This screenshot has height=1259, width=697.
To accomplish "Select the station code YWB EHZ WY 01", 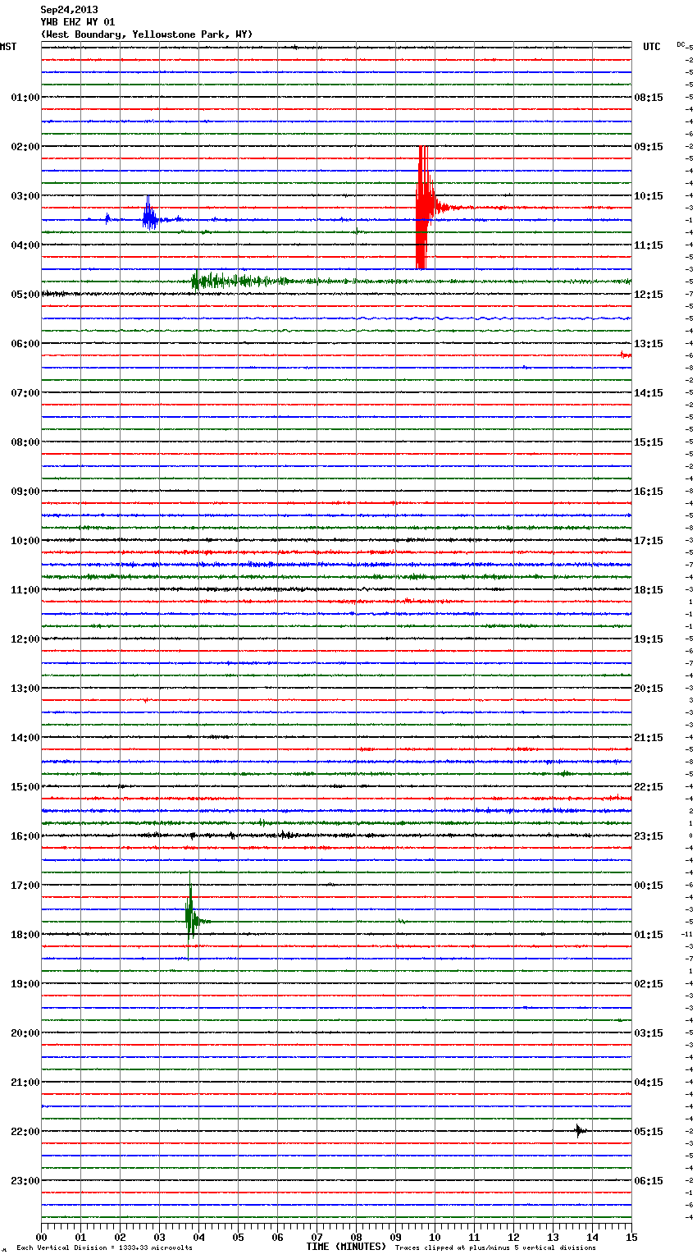I will (78, 22).
